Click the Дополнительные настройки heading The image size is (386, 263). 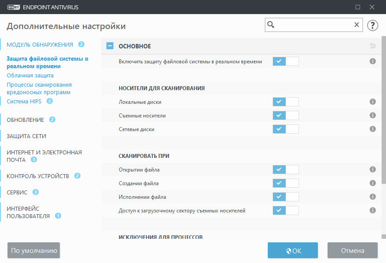point(66,26)
